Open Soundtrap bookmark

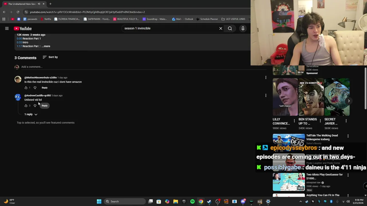coord(155,19)
